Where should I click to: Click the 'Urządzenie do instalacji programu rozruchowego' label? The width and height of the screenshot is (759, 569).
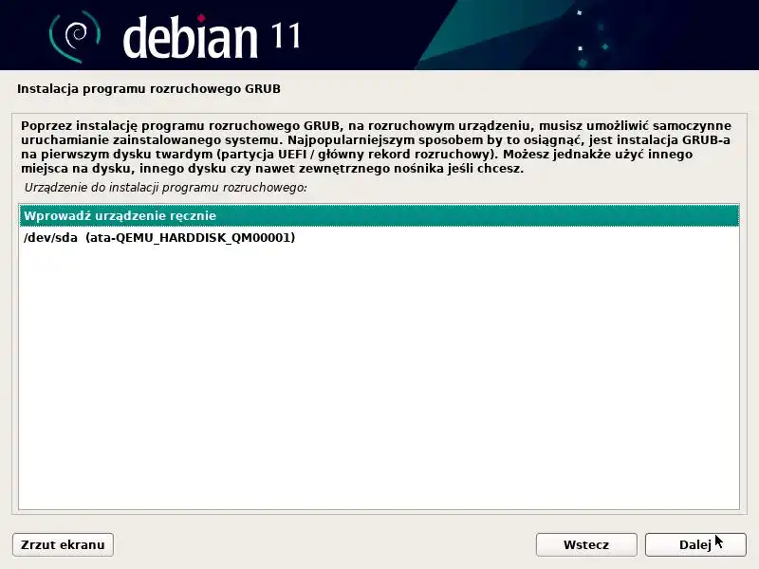click(165, 188)
